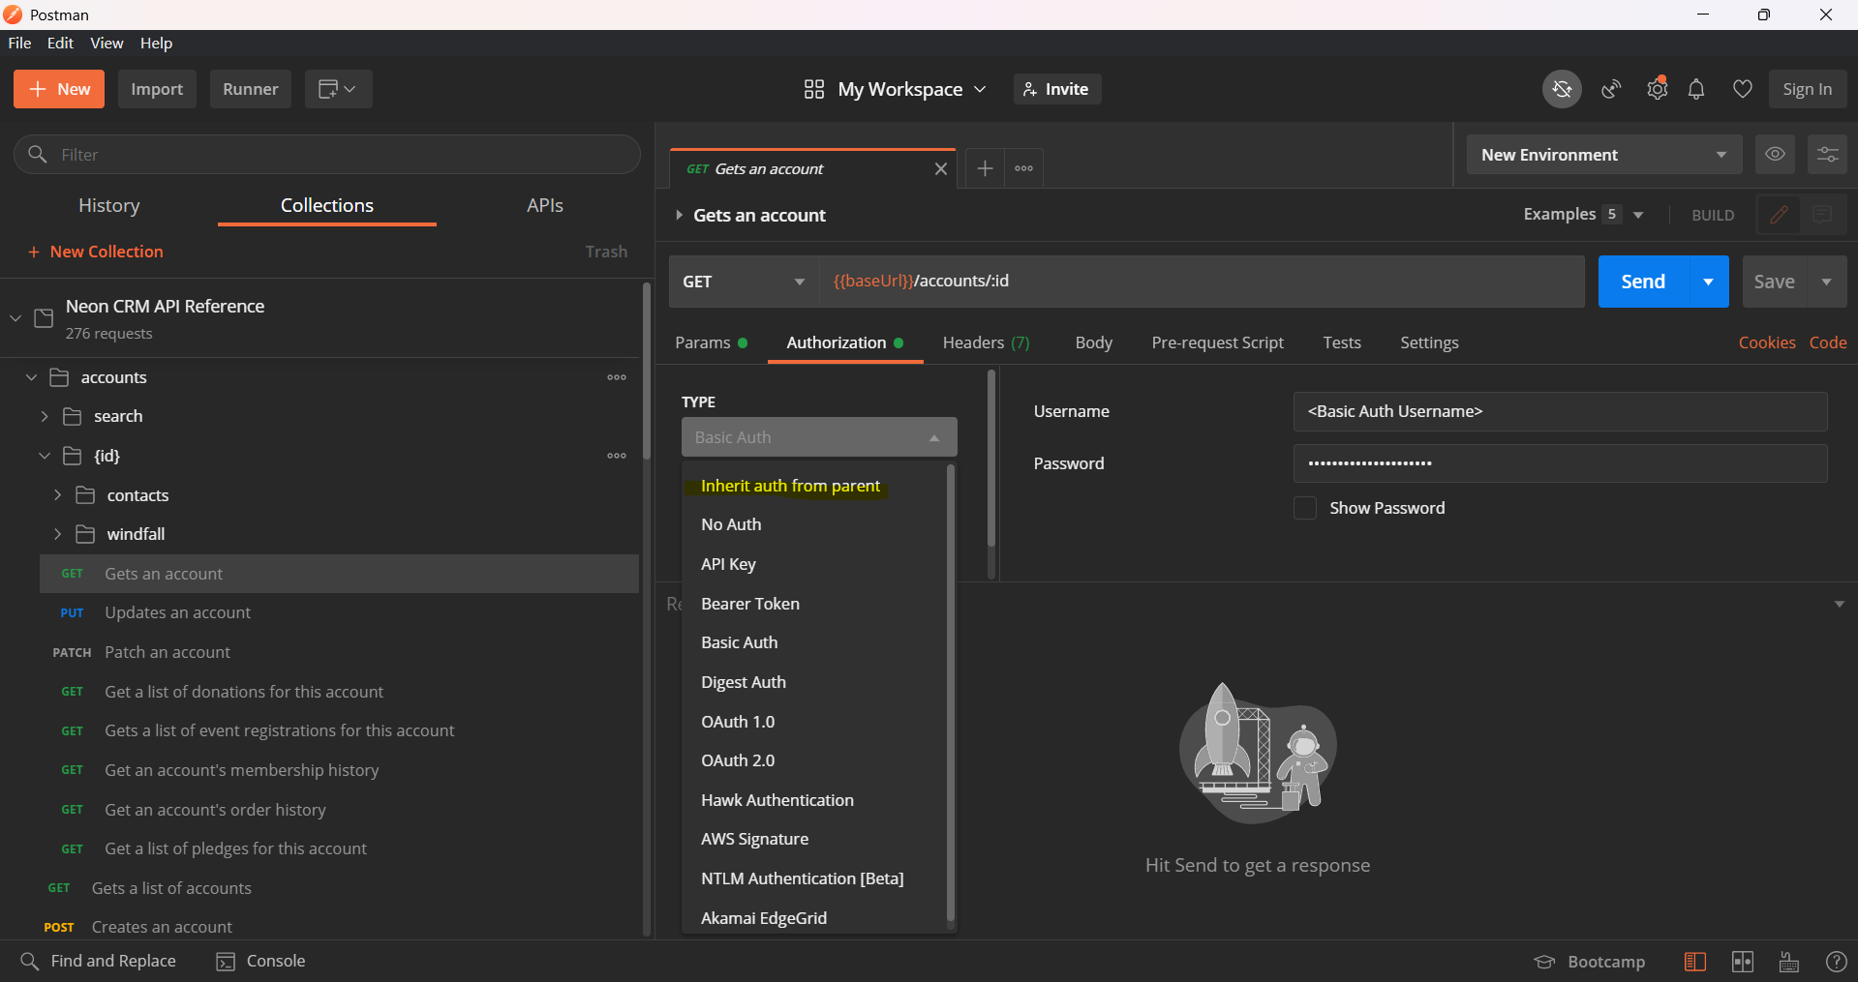Open the Send options arrow dropdown
Image resolution: width=1858 pixels, height=982 pixels.
click(x=1709, y=282)
